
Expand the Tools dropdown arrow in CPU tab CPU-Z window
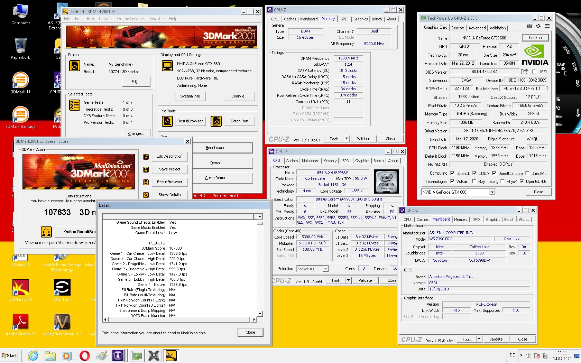(x=348, y=280)
